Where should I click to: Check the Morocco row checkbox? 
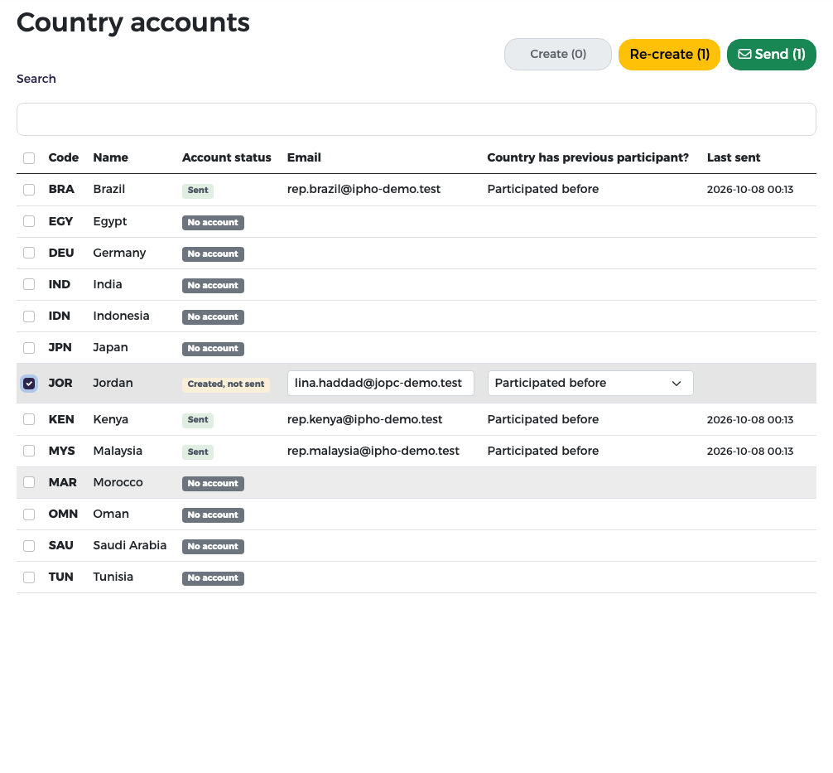29,482
